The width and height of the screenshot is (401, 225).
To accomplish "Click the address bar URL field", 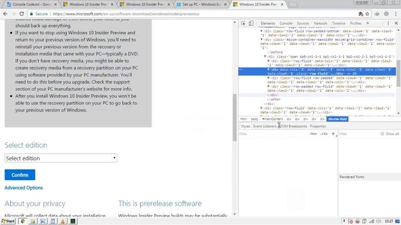I will click(x=199, y=14).
